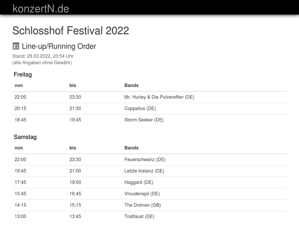
Task: Click on Feuerschwanz (DE) in Samstag
Action: pos(145,159)
